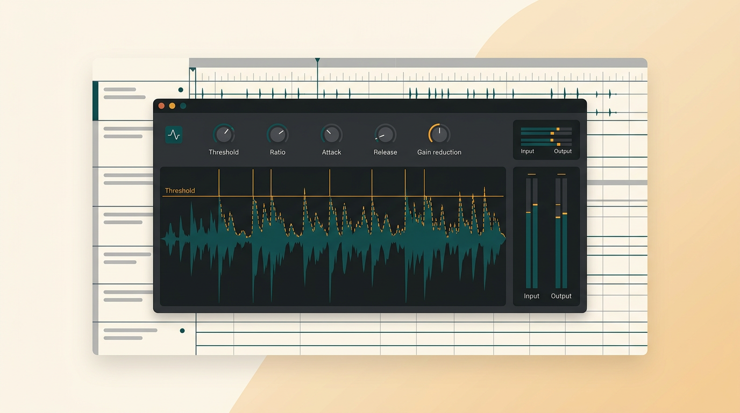Viewport: 740px width, 413px height.
Task: Click the orange-ringed Gain reduction knob
Action: (x=439, y=134)
